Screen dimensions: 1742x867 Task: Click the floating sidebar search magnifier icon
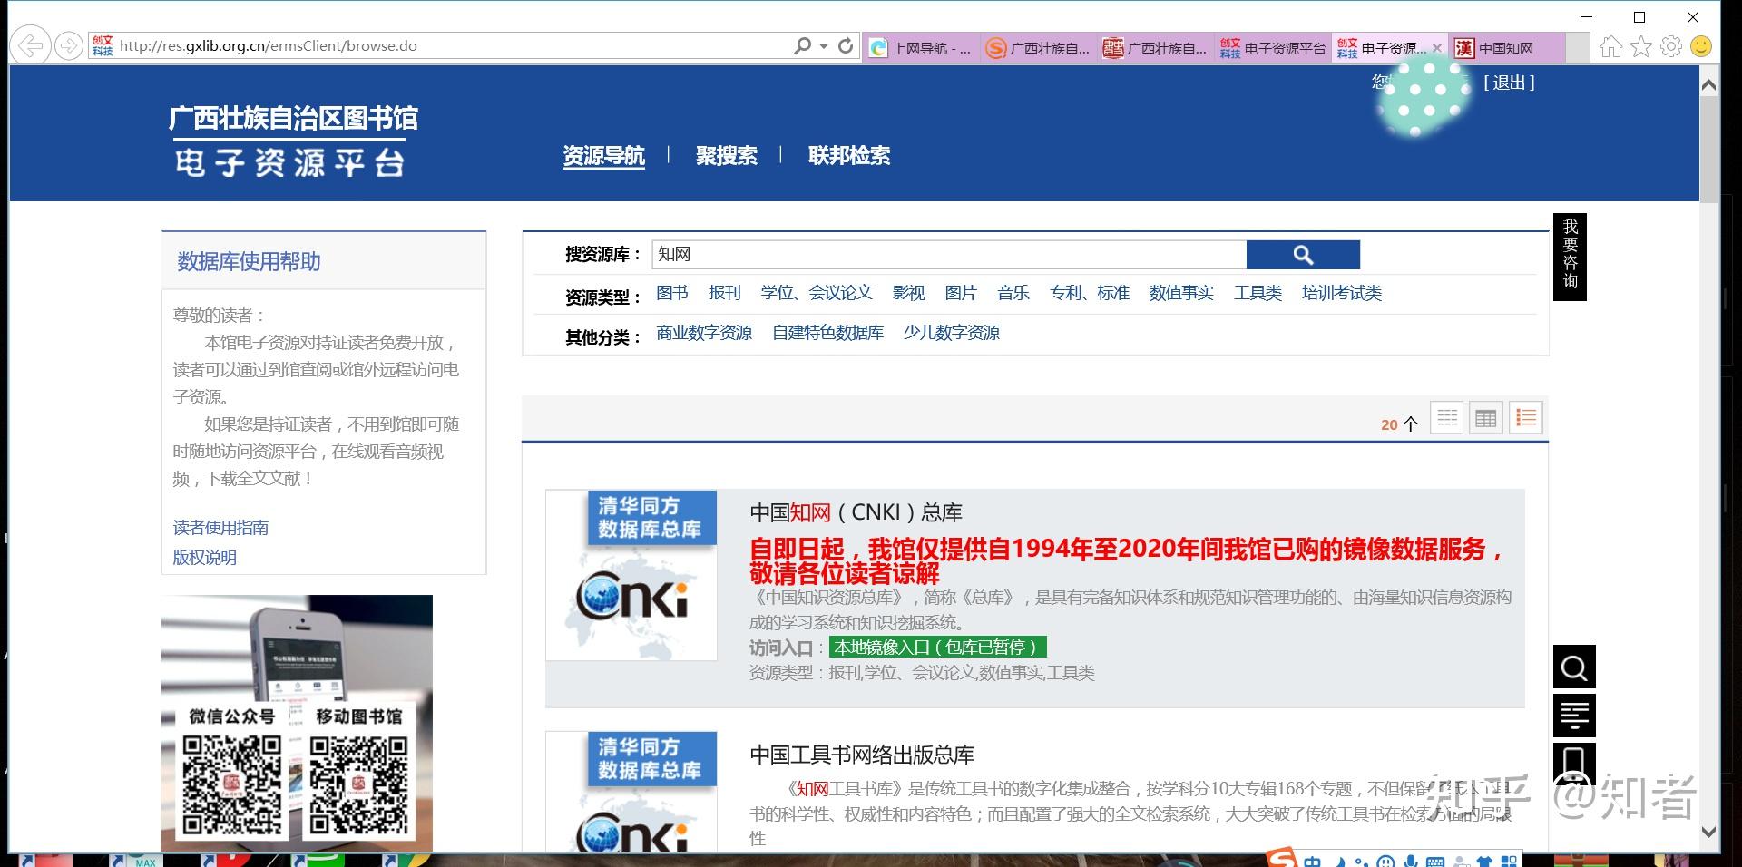click(1574, 668)
